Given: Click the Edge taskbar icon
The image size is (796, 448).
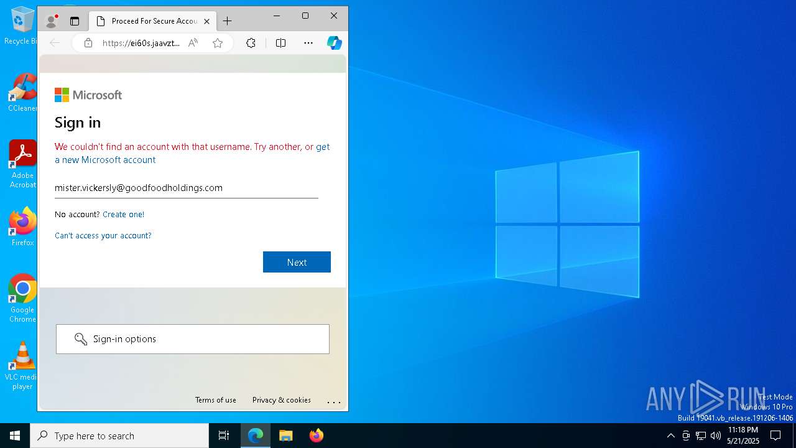Looking at the screenshot, I should click(x=256, y=436).
